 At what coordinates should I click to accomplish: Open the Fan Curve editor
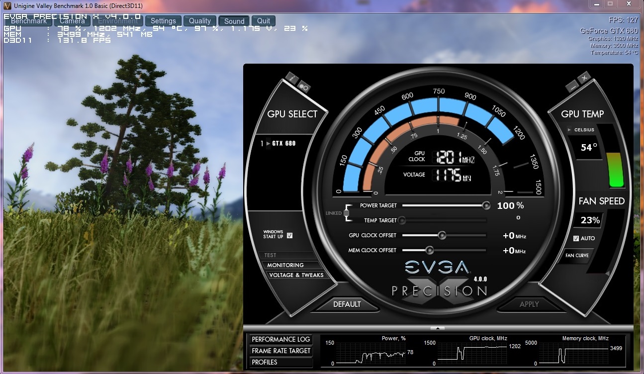(x=577, y=255)
